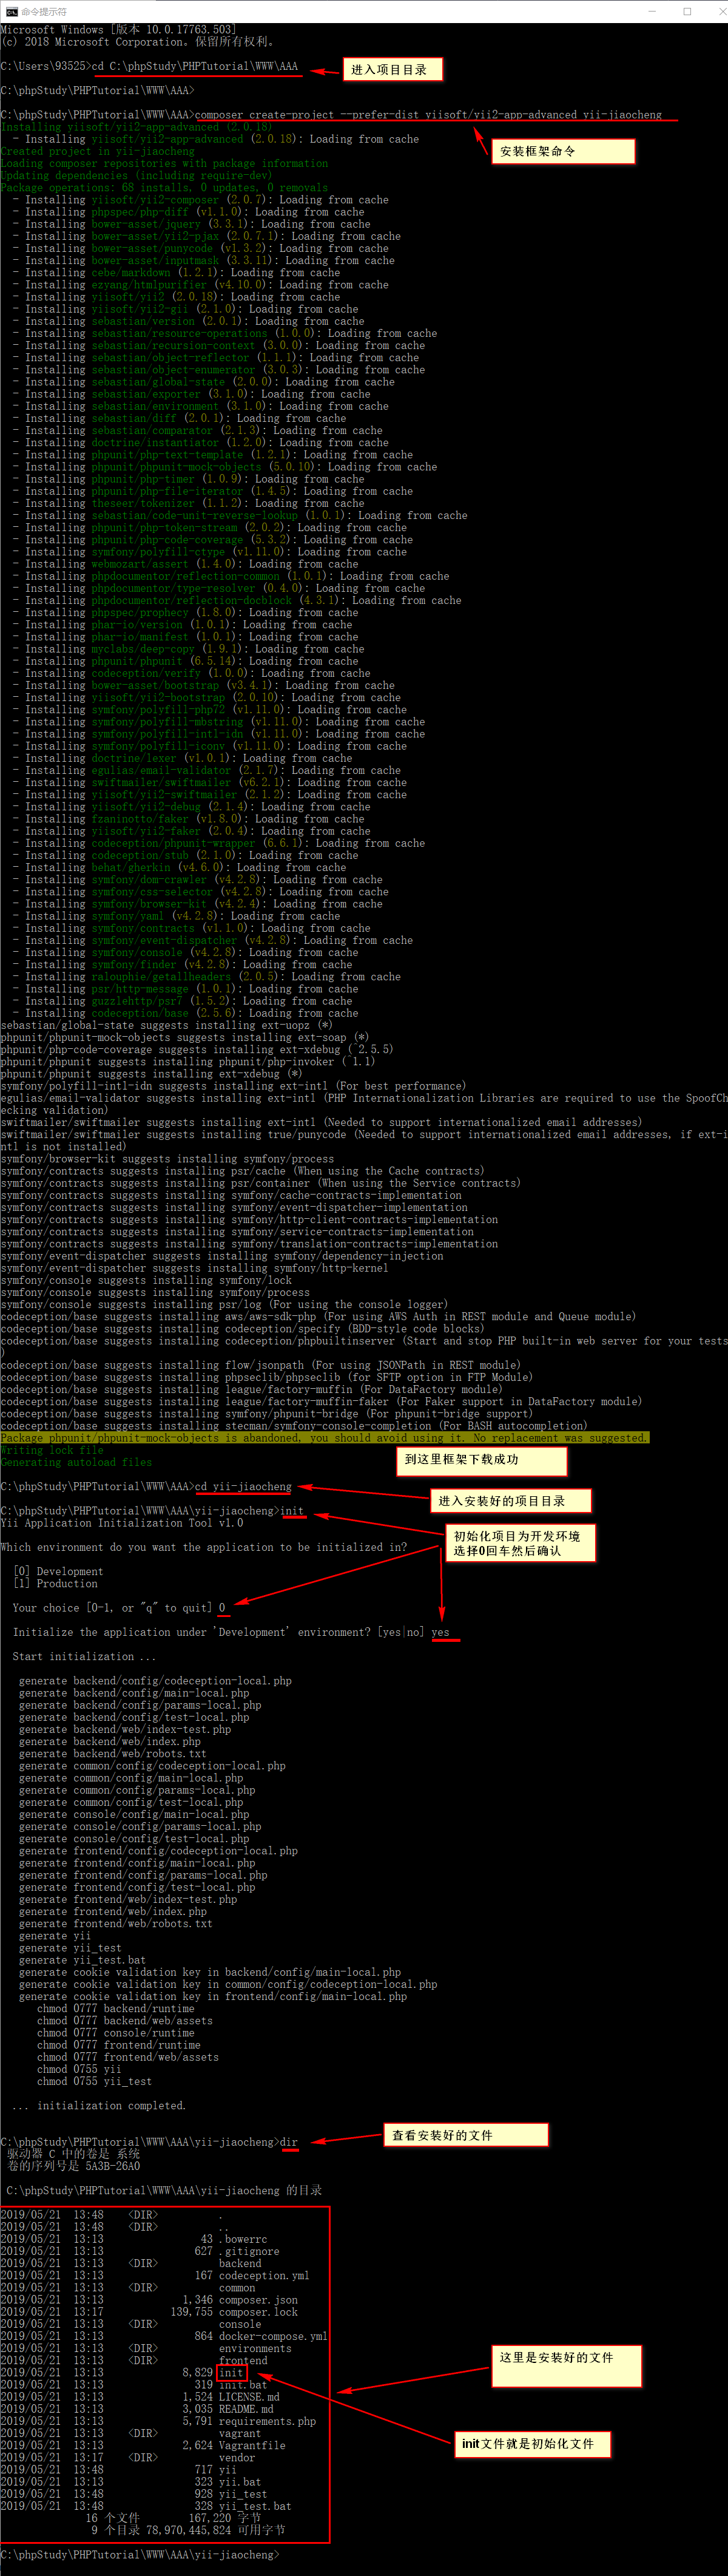Click 'generate common/config/main-local.php' line

(x=131, y=1777)
